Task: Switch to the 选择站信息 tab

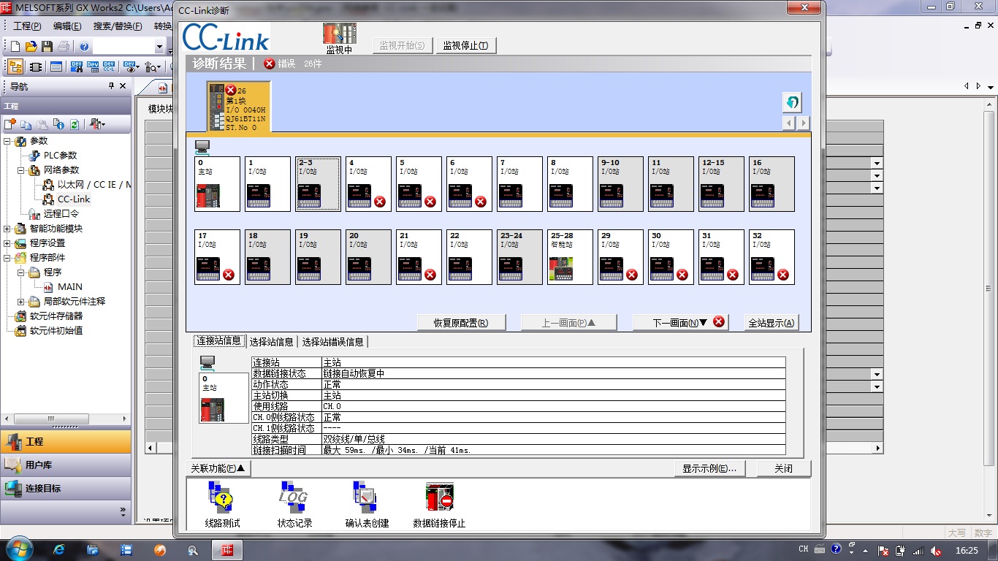Action: (x=271, y=342)
